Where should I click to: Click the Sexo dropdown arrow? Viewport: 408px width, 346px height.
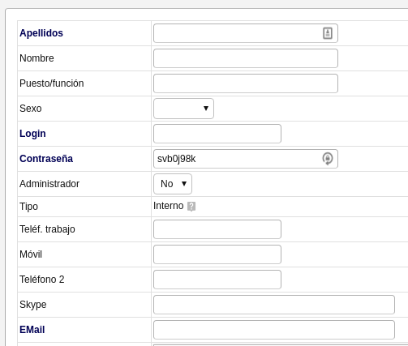pos(206,109)
